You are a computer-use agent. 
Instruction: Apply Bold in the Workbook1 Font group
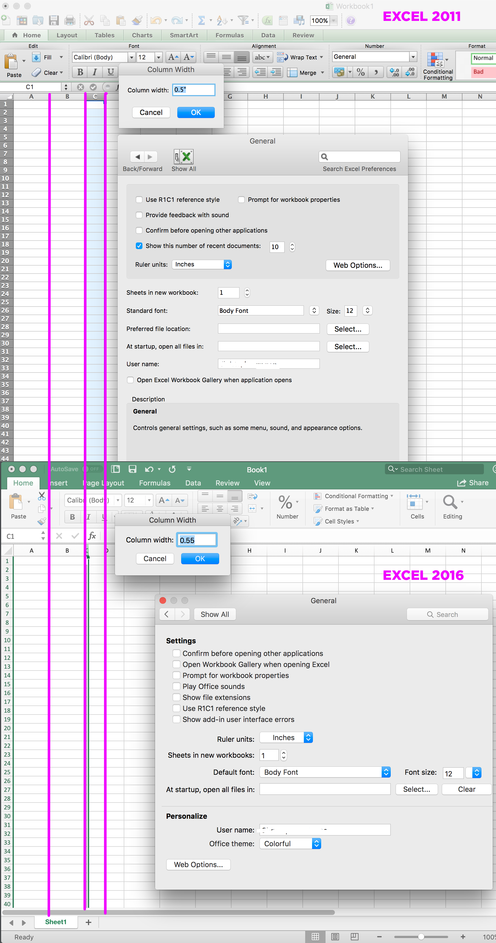pos(80,72)
